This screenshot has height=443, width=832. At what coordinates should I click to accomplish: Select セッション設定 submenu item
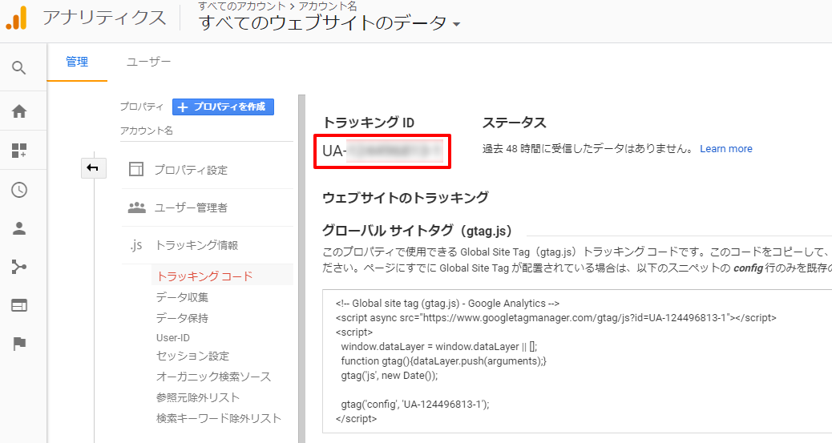coord(192,356)
